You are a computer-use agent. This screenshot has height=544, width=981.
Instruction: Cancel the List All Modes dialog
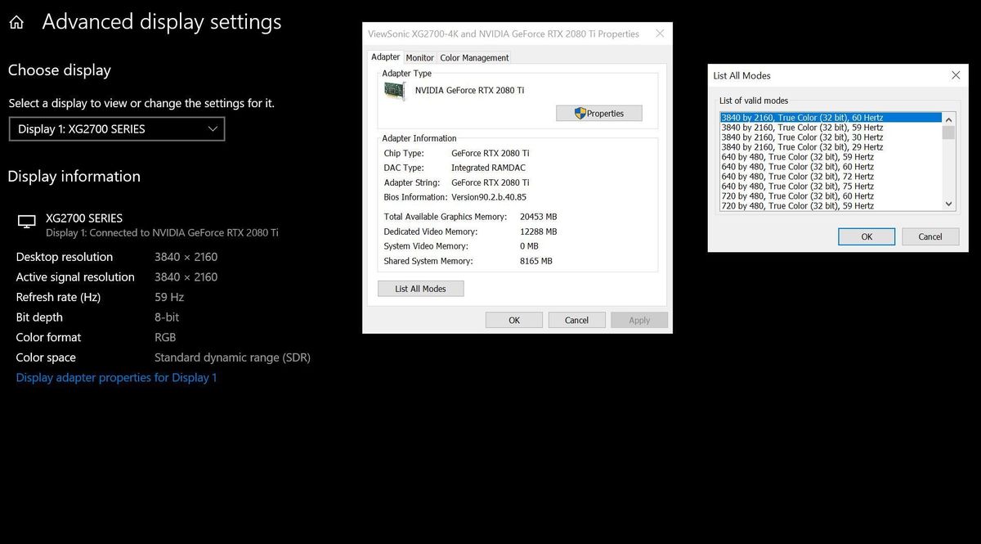pos(930,236)
